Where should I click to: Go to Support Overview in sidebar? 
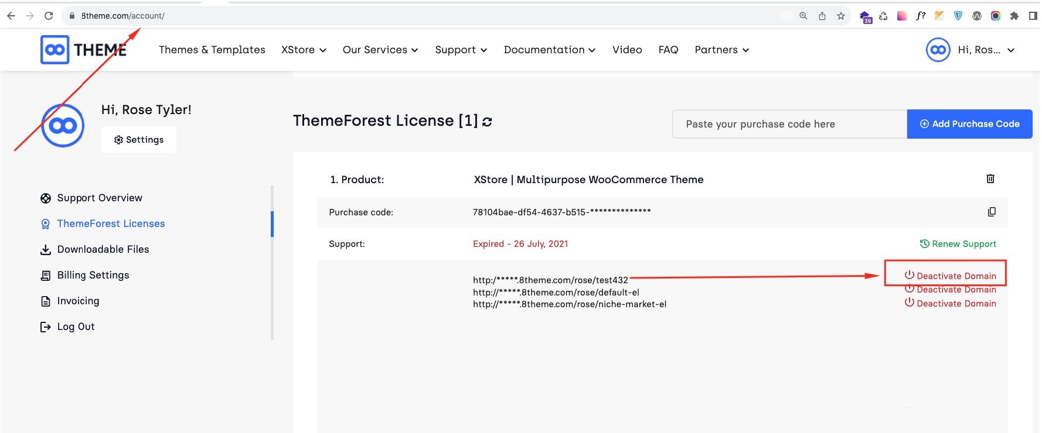pyautogui.click(x=91, y=198)
